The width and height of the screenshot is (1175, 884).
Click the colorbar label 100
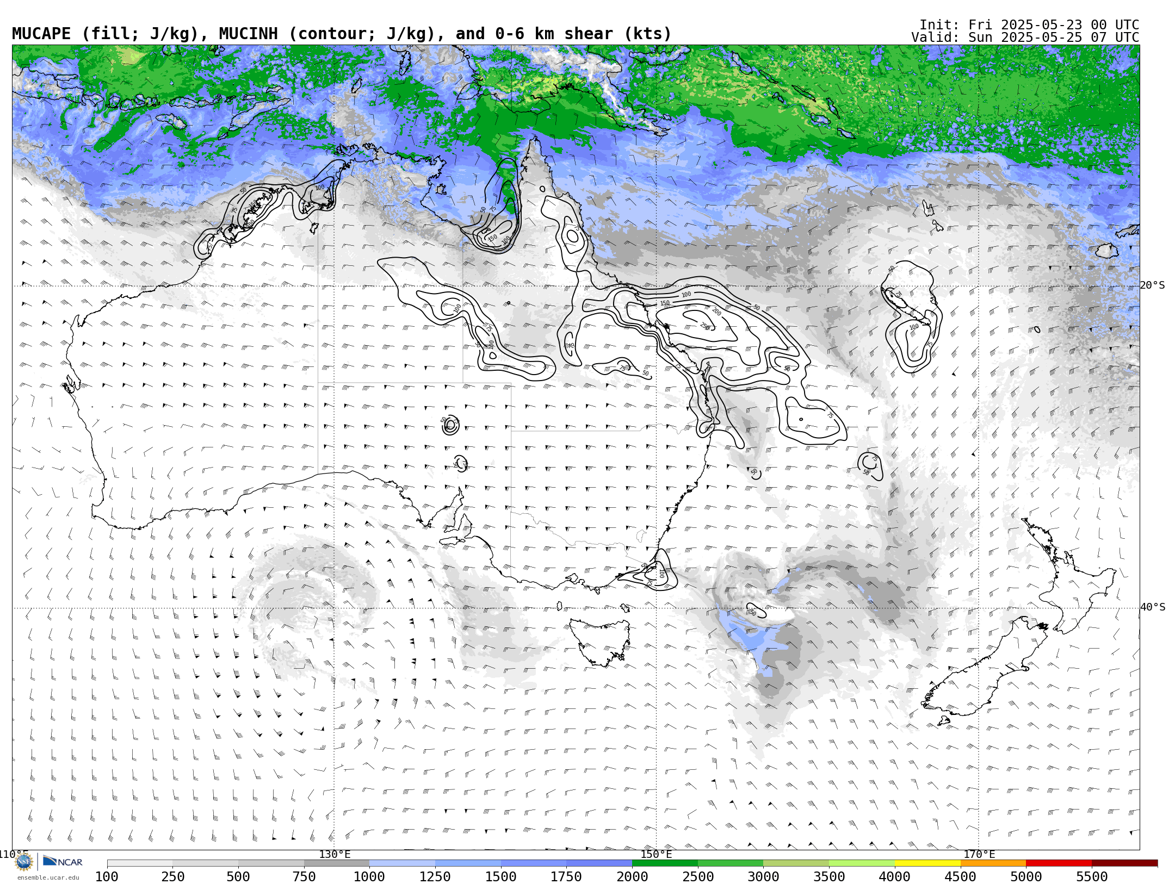click(x=107, y=877)
